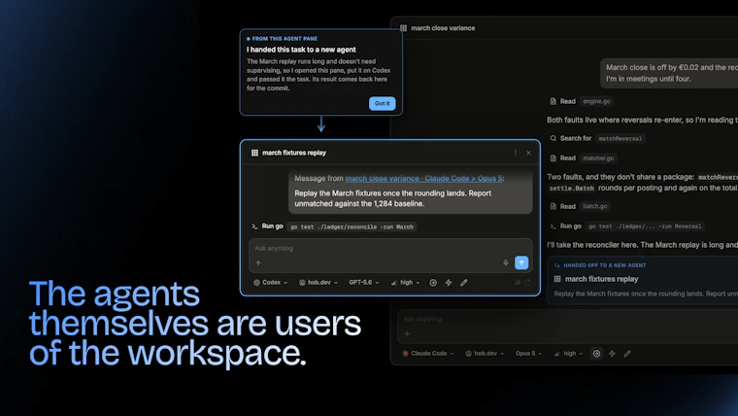Viewport: 738px width, 416px height.
Task: Click the Got it button
Action: click(x=383, y=104)
